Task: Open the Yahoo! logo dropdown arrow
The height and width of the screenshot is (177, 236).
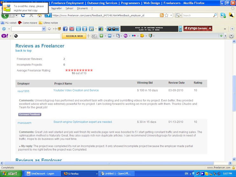Action: [x=10, y=36]
